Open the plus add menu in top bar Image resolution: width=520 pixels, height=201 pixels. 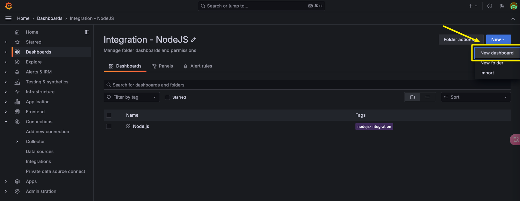(x=473, y=6)
